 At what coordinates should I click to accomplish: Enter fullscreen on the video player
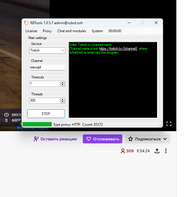tap(169, 123)
